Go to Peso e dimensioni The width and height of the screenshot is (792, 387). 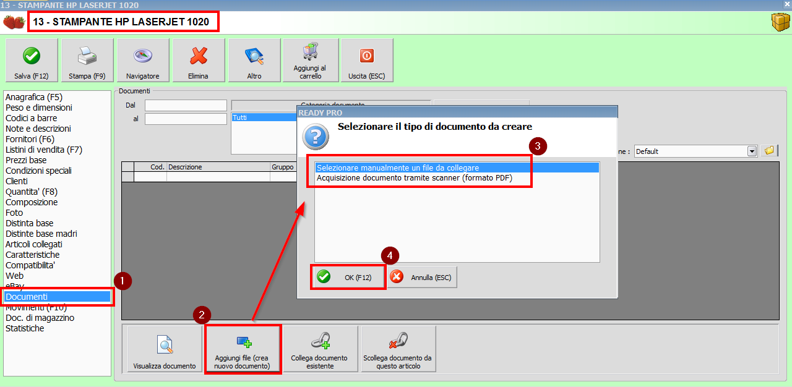click(39, 108)
